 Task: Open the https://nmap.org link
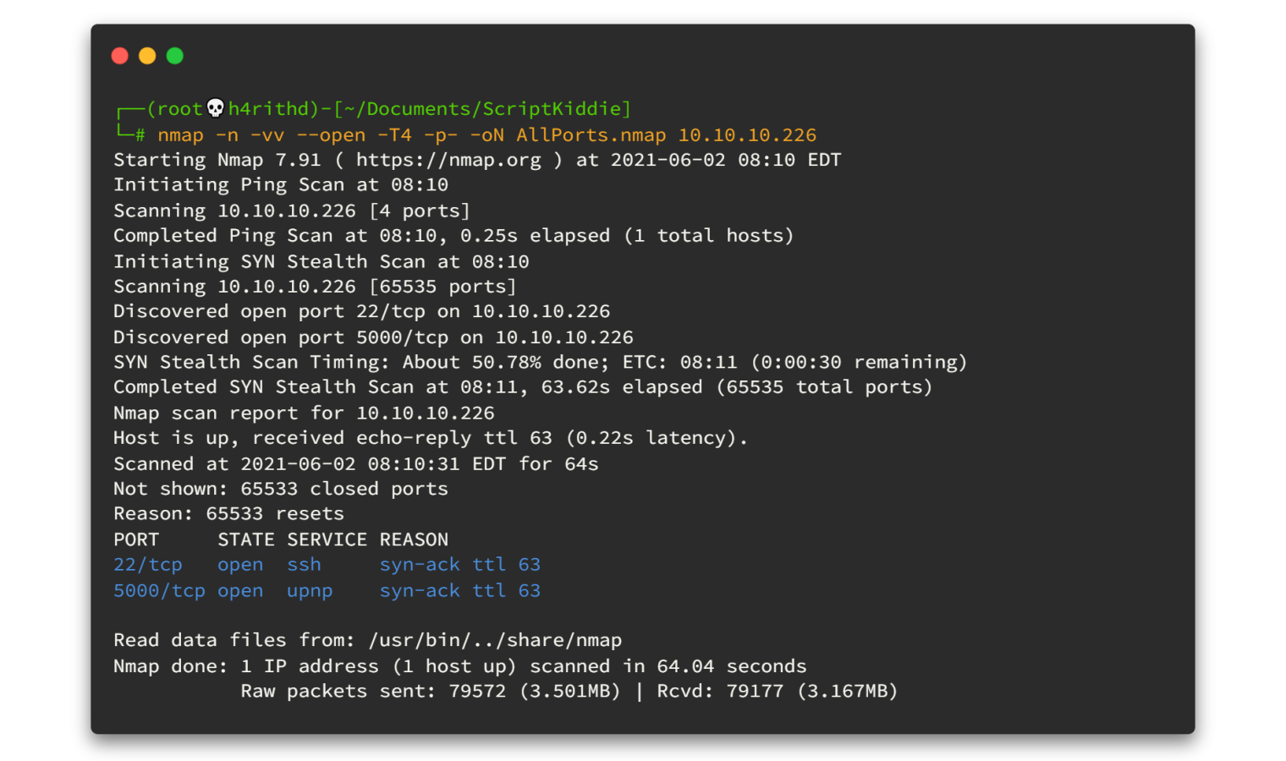(x=448, y=160)
